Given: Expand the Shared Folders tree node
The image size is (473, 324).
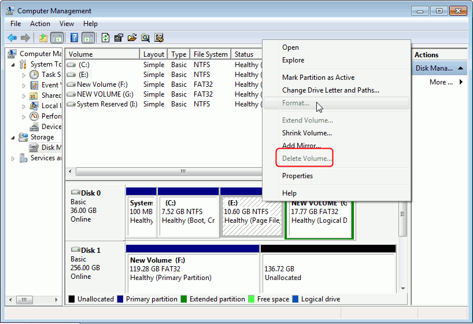Looking at the screenshot, I should coord(24,96).
